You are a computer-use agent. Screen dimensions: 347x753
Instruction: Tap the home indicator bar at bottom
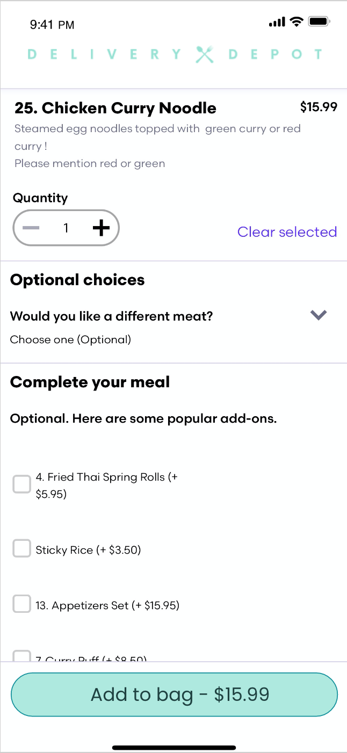pos(174,747)
